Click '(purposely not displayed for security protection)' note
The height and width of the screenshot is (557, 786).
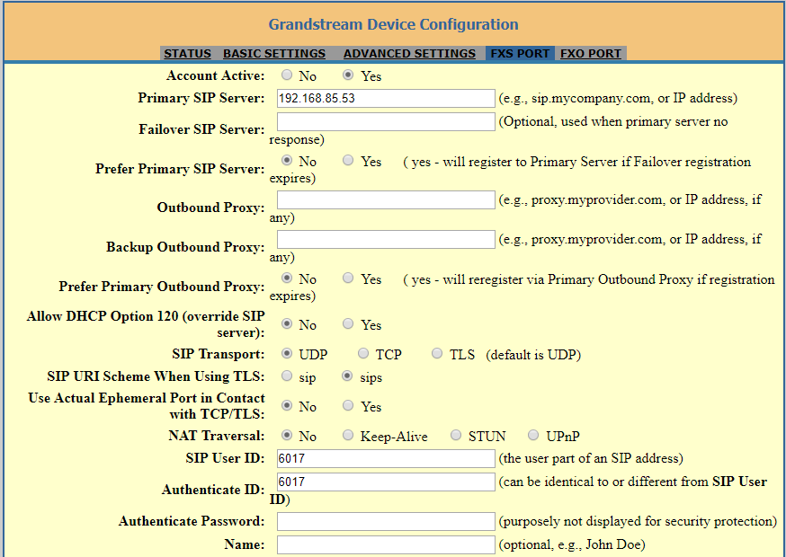[639, 521]
